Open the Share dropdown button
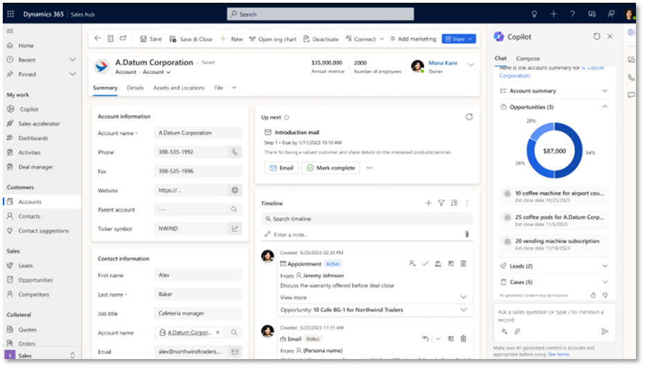This screenshot has width=645, height=368. 459,39
